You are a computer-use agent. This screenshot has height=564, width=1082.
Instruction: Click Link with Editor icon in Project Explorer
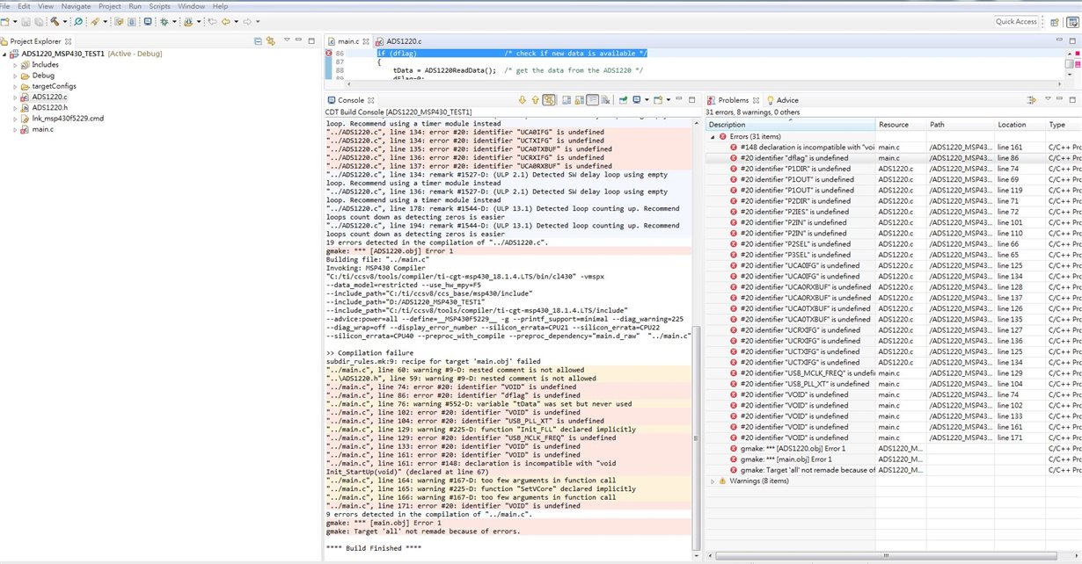point(271,41)
